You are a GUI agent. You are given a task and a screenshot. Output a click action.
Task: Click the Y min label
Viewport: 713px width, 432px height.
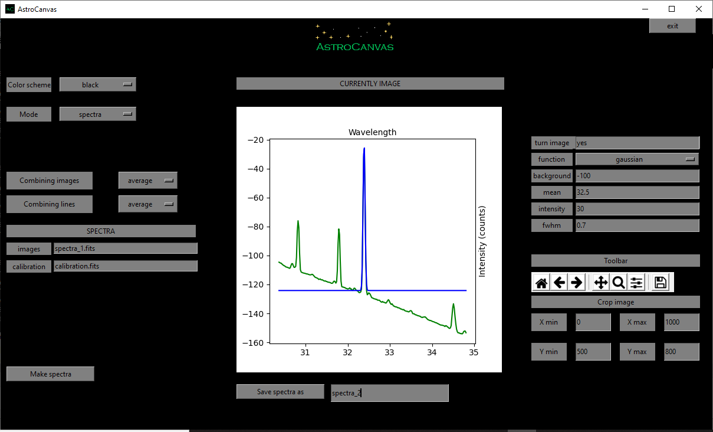click(x=549, y=352)
